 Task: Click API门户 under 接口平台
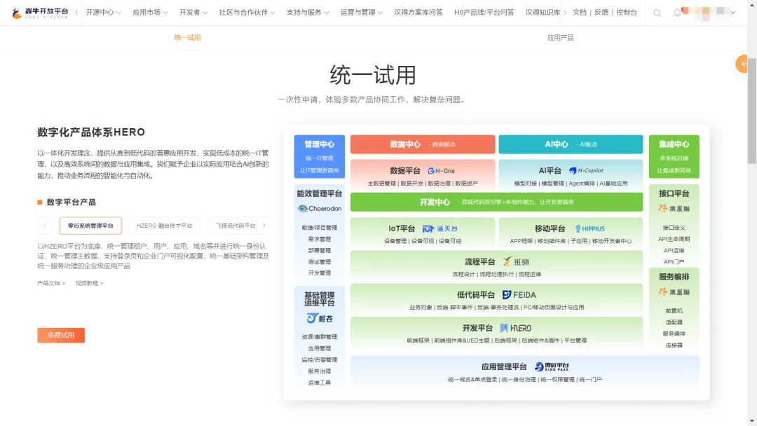[674, 262]
